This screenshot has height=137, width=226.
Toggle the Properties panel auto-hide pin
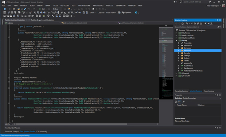click(218, 95)
